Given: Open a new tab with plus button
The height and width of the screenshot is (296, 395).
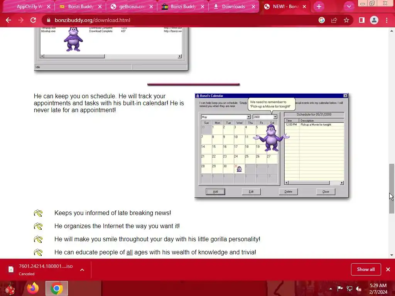Looking at the screenshot, I should (319, 7).
